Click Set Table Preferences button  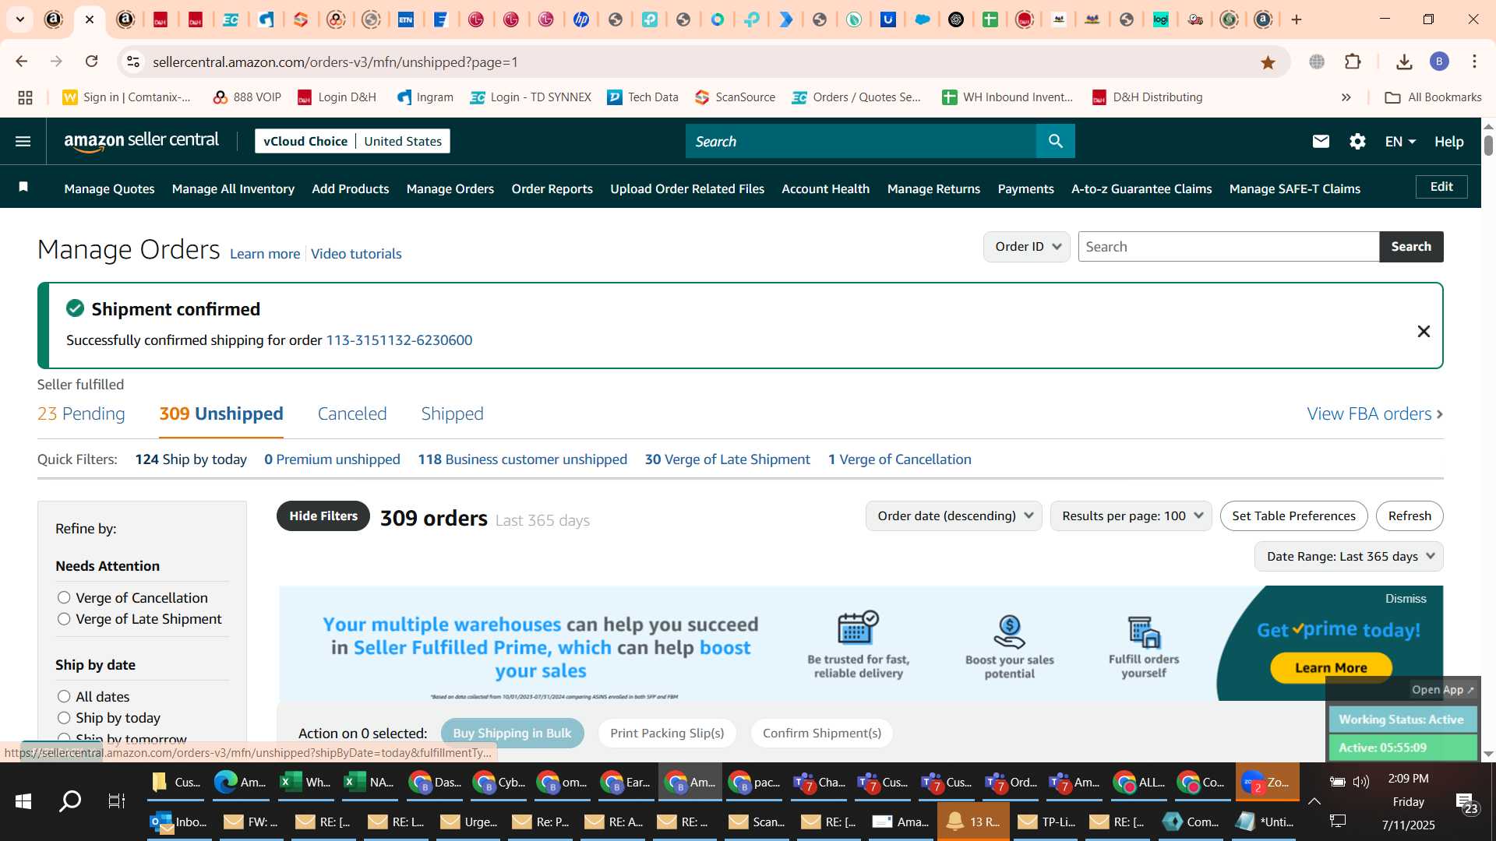[1293, 516]
